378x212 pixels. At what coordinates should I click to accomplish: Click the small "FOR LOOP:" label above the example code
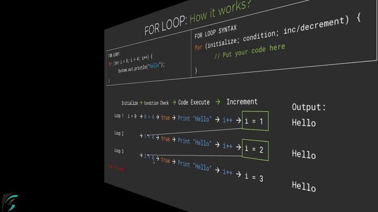(114, 55)
